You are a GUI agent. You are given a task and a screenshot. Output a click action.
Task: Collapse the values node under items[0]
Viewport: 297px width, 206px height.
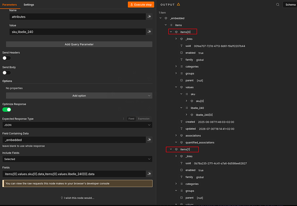pos(176,87)
